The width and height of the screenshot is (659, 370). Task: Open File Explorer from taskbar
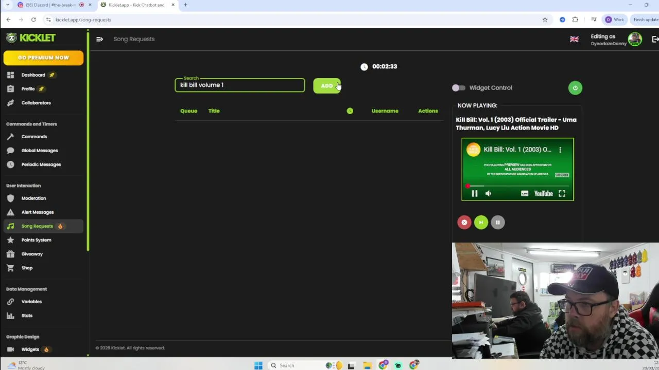click(x=367, y=365)
